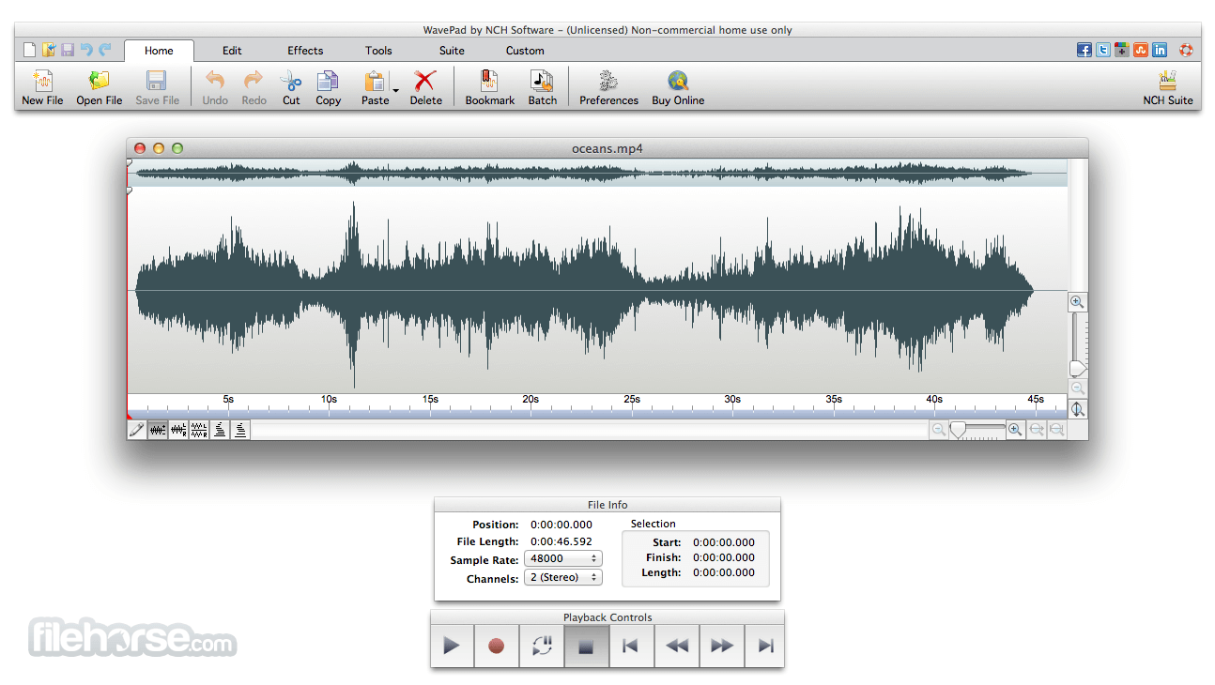Click the small blue undo quick-access arrow

[x=86, y=50]
